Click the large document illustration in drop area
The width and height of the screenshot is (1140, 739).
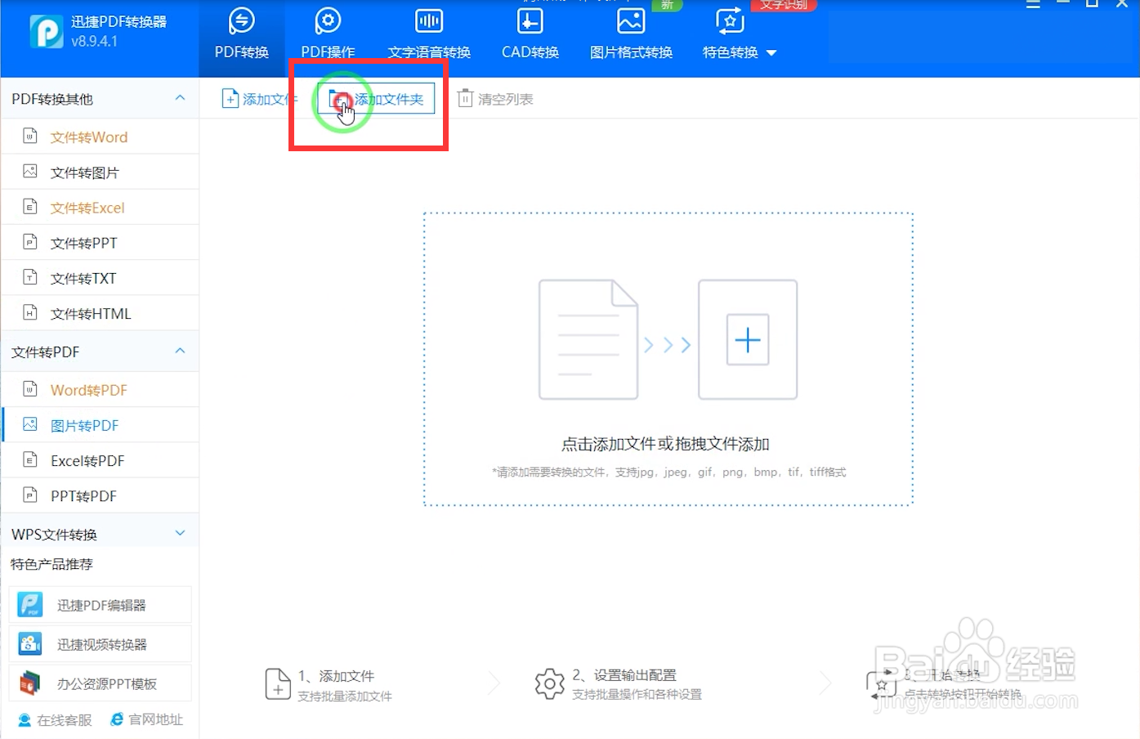pos(588,339)
